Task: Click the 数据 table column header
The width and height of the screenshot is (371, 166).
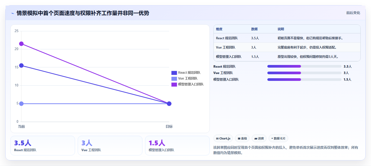Action: click(x=254, y=29)
